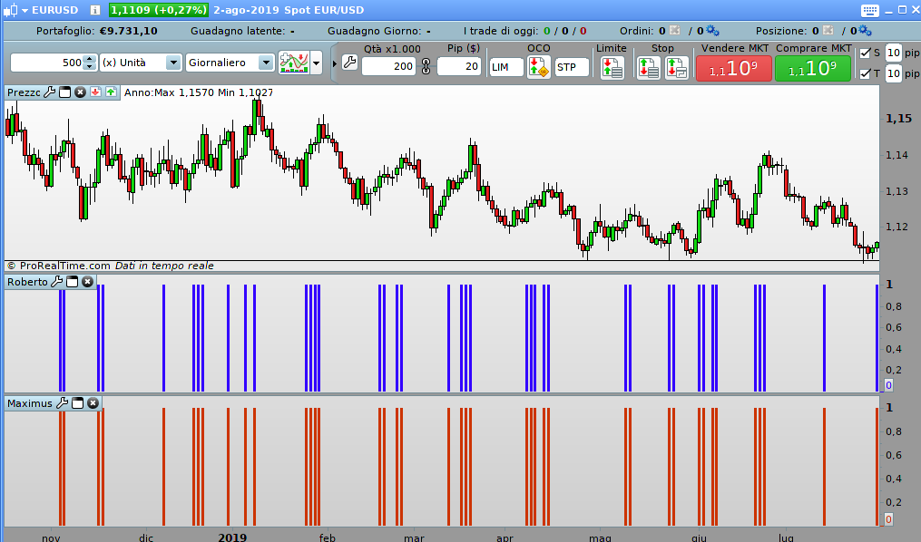Collapse the trading toolbar with the triangle arrow
Screen dimensions: 921x542
point(335,63)
